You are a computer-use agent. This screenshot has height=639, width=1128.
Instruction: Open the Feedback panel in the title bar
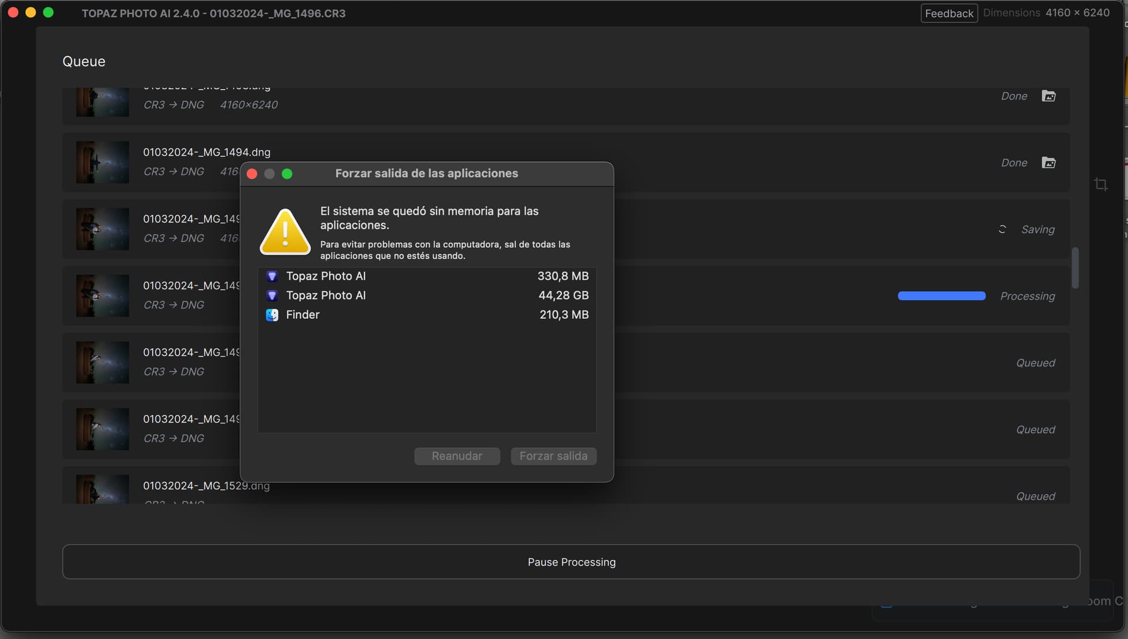(948, 12)
